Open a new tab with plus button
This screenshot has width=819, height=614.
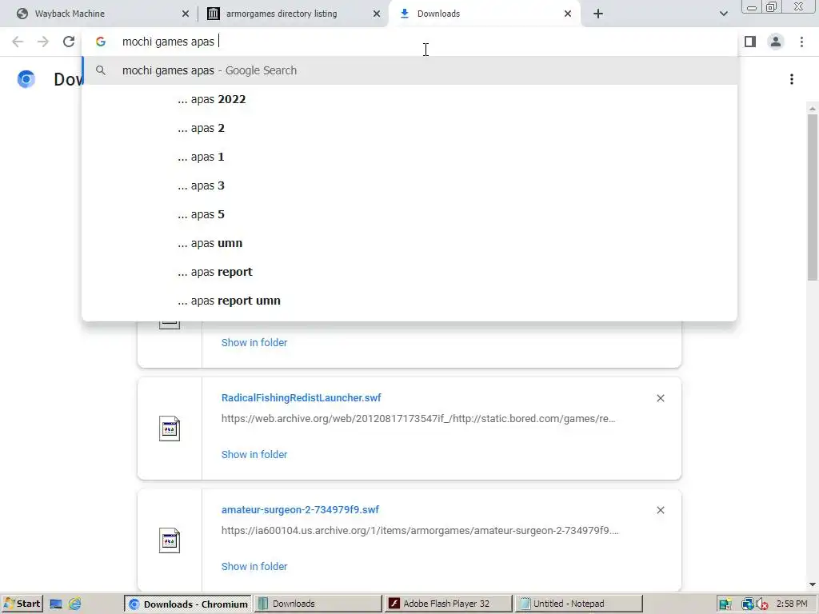[x=598, y=14]
